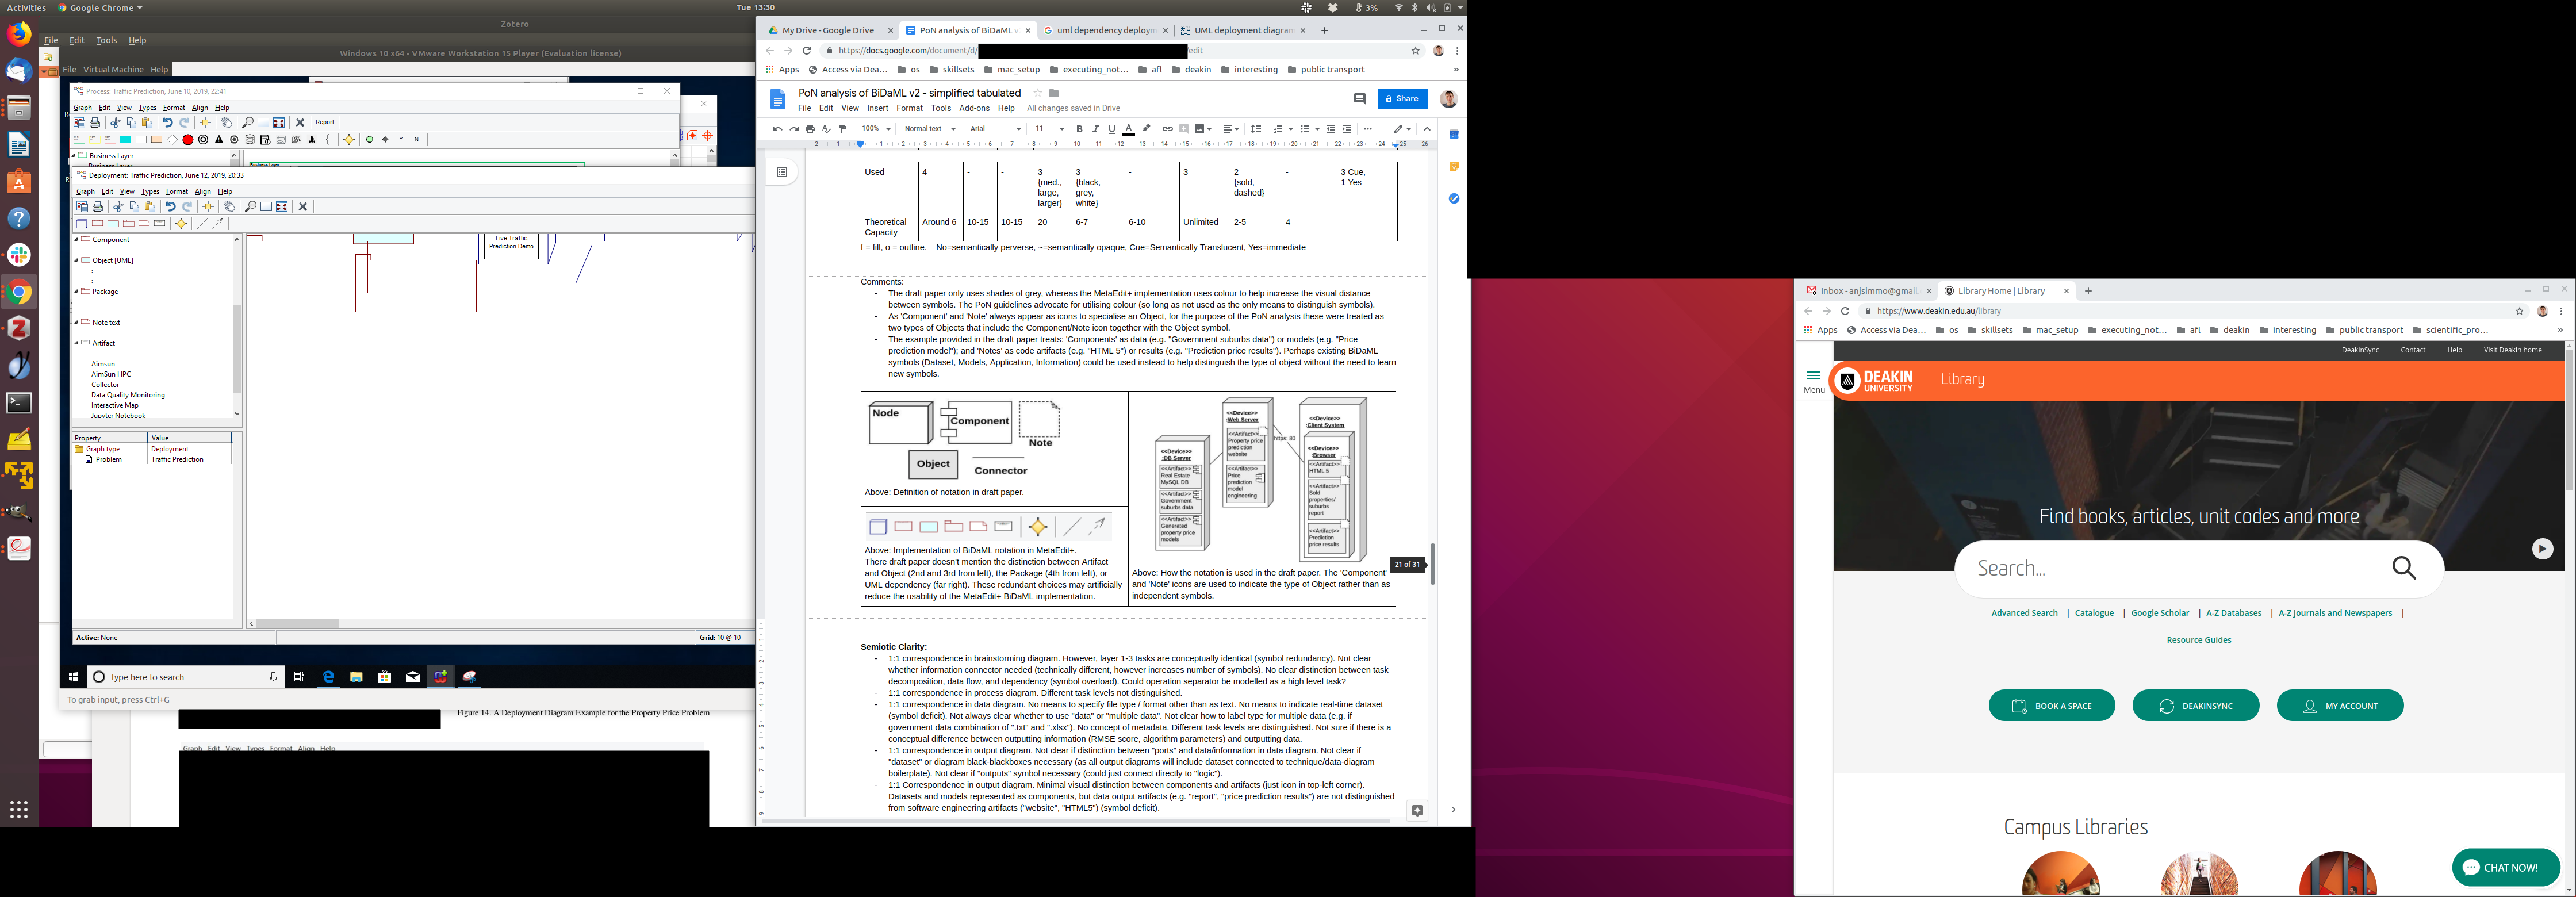Toggle Italic formatting in Docs toolbar
The image size is (2576, 897).
click(1095, 129)
